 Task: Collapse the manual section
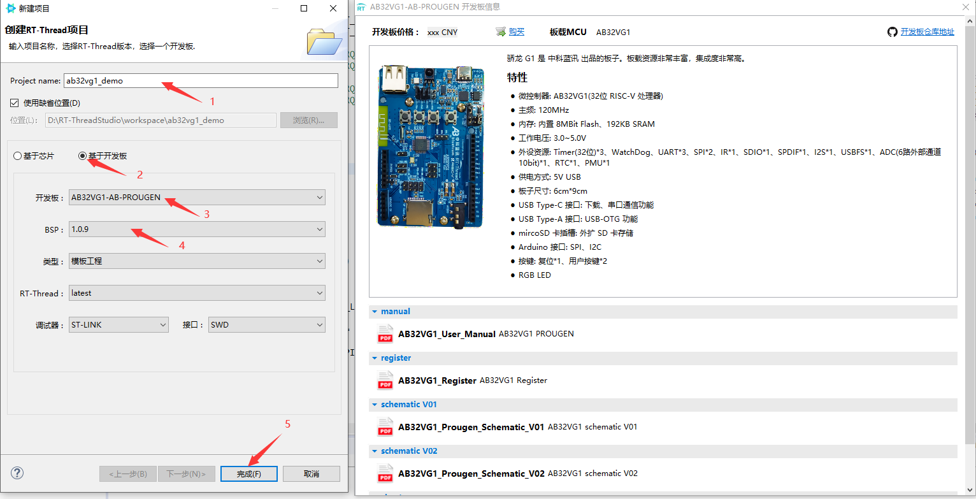pos(375,312)
